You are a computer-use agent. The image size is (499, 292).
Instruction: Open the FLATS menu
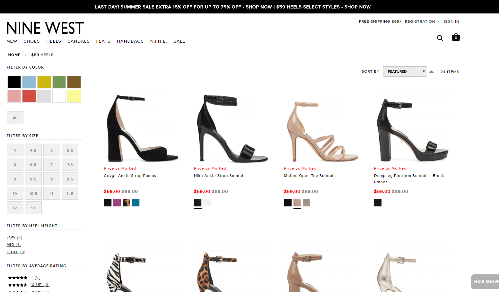click(x=103, y=41)
